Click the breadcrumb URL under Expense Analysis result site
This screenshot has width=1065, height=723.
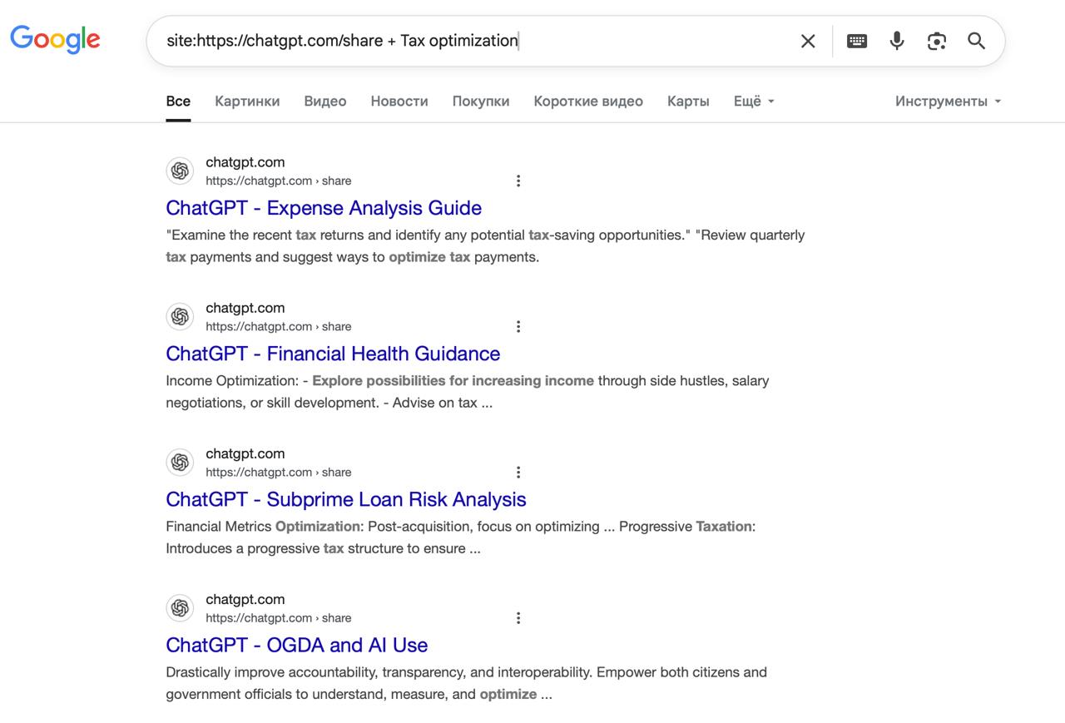[x=279, y=181]
